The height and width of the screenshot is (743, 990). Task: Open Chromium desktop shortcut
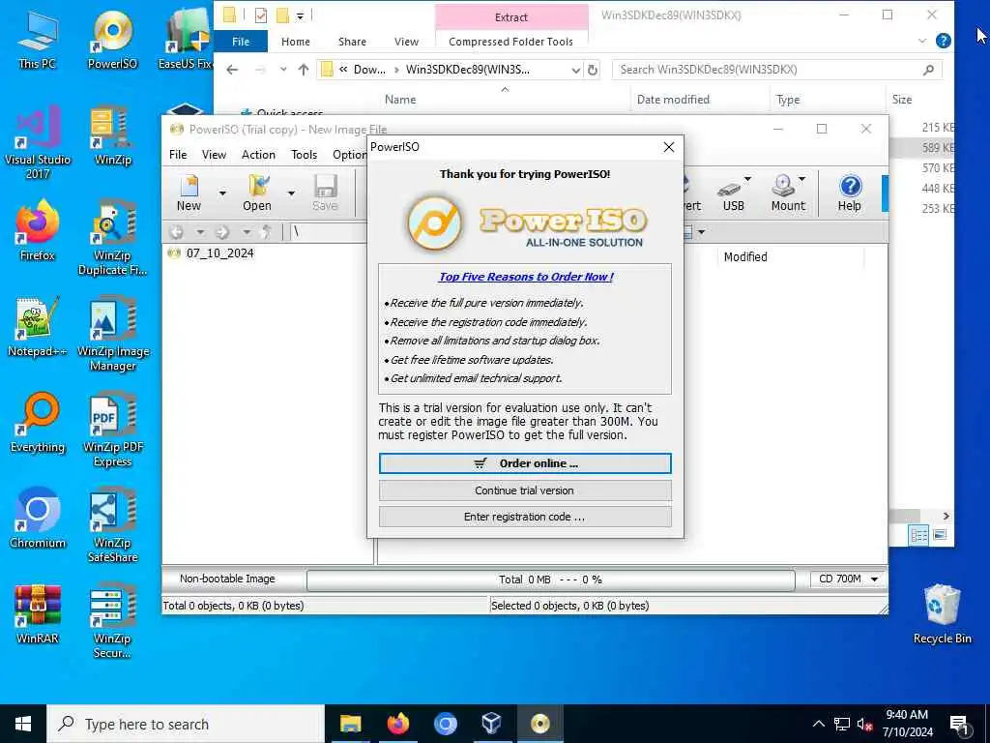[x=38, y=519]
